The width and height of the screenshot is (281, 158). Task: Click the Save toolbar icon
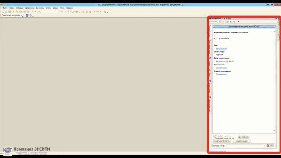pyautogui.click(x=10, y=12)
